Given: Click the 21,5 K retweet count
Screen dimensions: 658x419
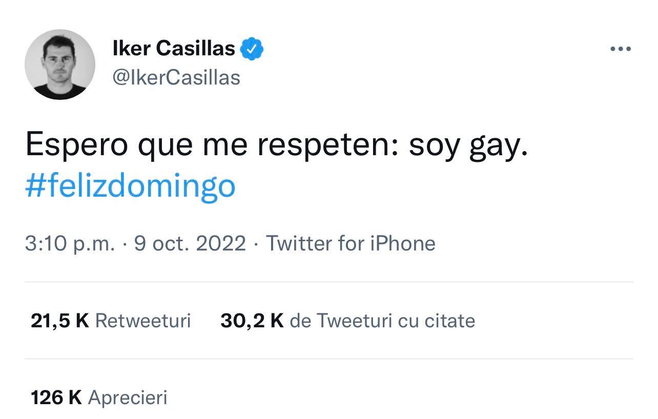Looking at the screenshot, I should 60,321.
